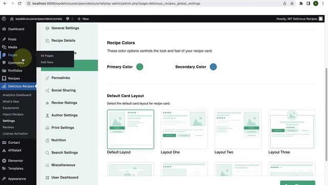328x185 pixels.
Task: Click the Miscellaneous lines icon
Action: point(47,165)
